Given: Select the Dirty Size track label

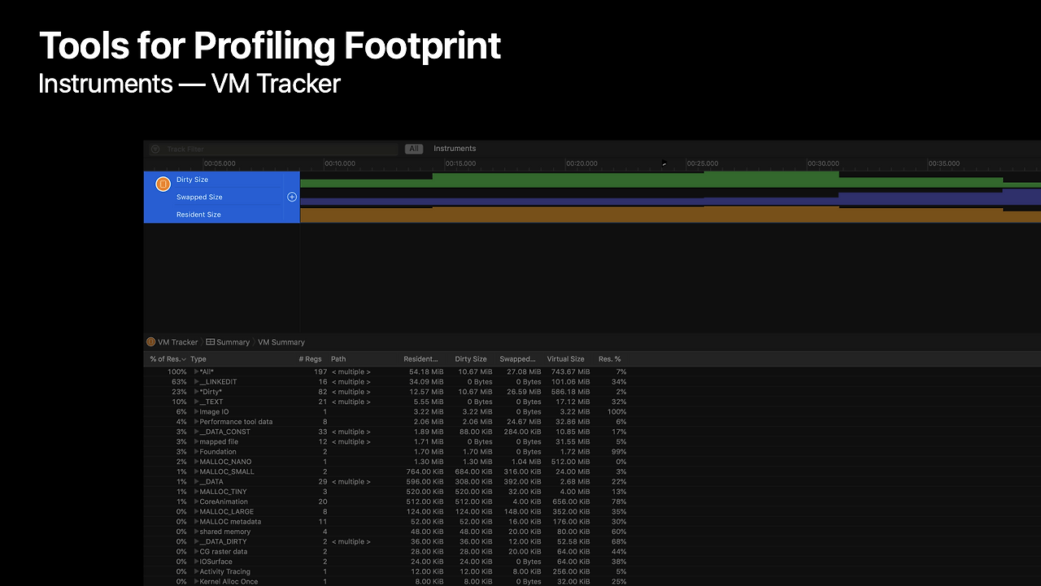Looking at the screenshot, I should [192, 180].
